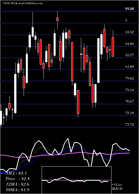Screen dimensions: 139x194
Task: Click the '12MA : 82.6' readout
Action: 17,184
